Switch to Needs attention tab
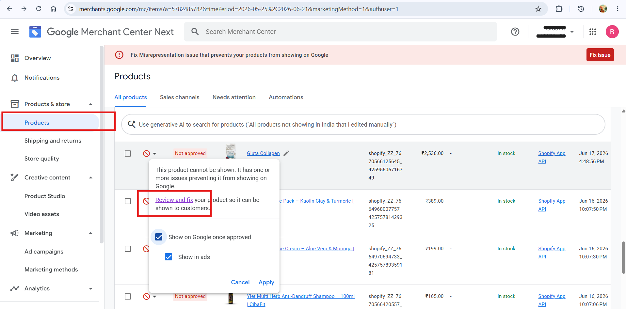Image resolution: width=626 pixels, height=309 pixels. pos(234,97)
